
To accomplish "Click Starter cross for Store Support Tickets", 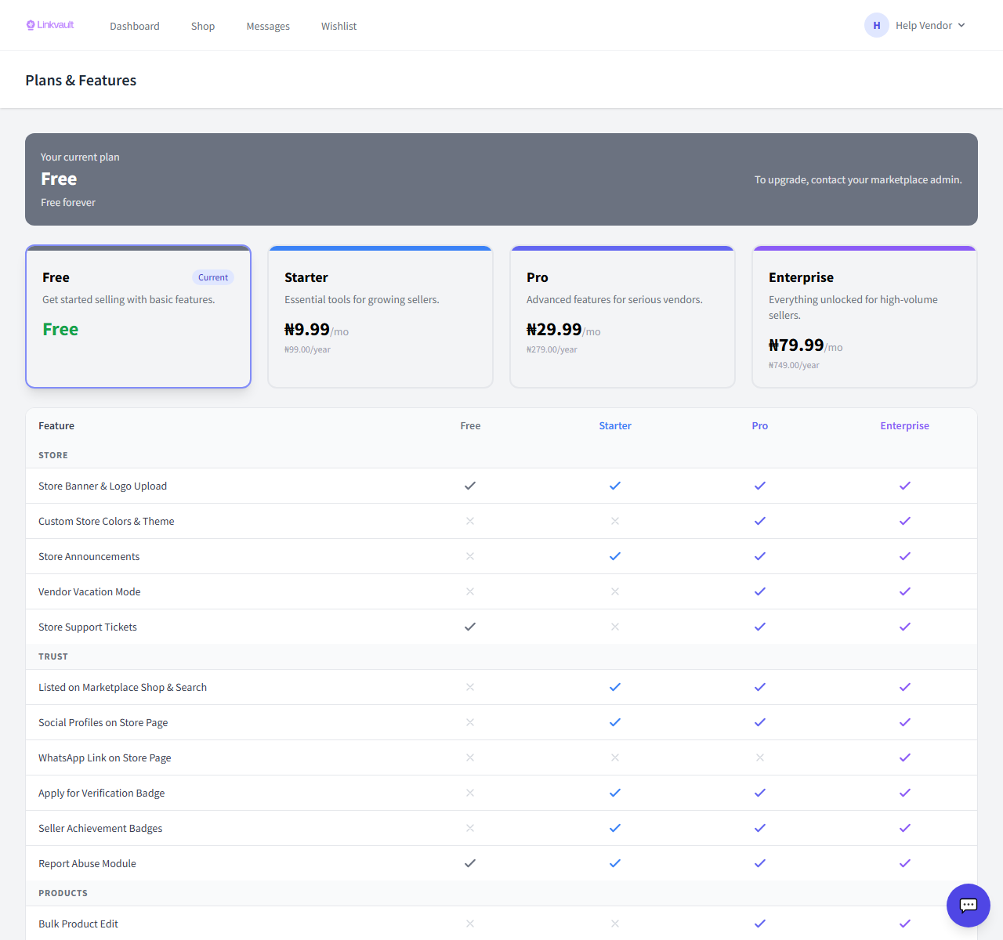I will [615, 627].
